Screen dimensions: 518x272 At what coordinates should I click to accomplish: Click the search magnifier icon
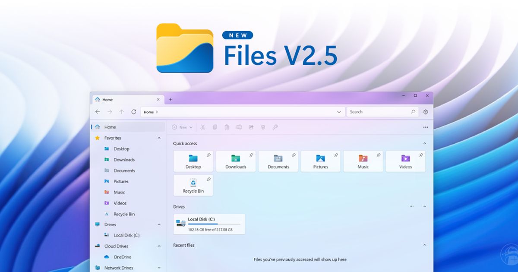[413, 112]
